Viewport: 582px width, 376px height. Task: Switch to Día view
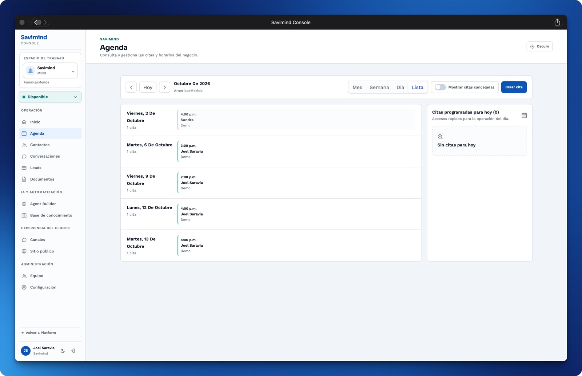pos(400,87)
